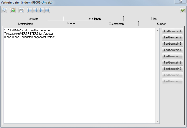Confirm with the green checkmark icon

tap(182, 10)
